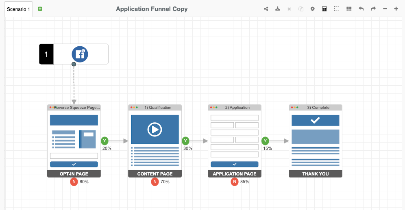The height and width of the screenshot is (210, 405).
Task: Select the Opt-In Page funnel card
Action: (x=74, y=141)
